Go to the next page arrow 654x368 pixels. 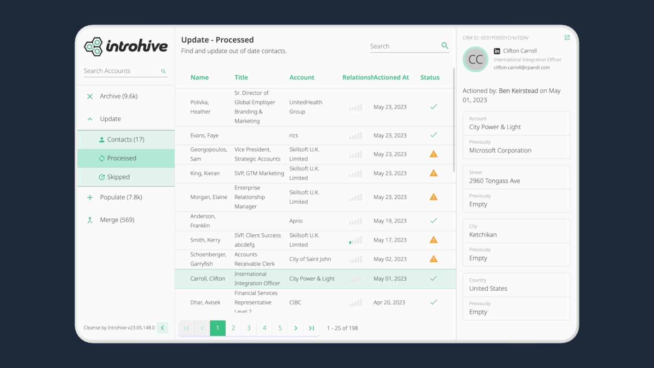click(296, 328)
